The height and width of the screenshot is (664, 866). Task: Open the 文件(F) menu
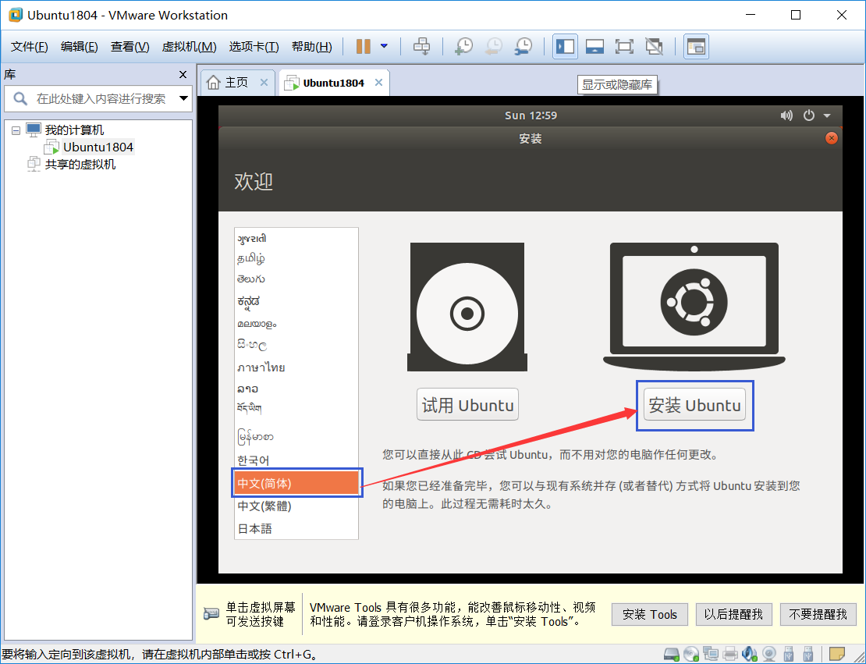30,46
